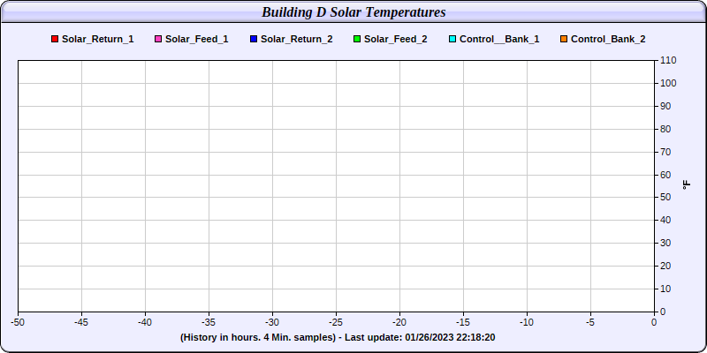Click the -45 x-axis label
Viewport: 707px width, 353px height.
[x=81, y=323]
